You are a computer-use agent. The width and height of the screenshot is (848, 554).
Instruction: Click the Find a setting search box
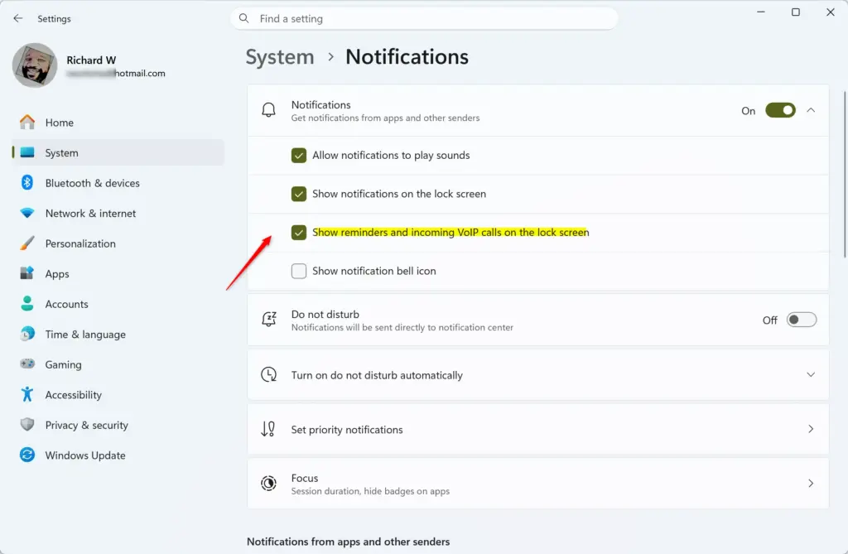(x=424, y=18)
